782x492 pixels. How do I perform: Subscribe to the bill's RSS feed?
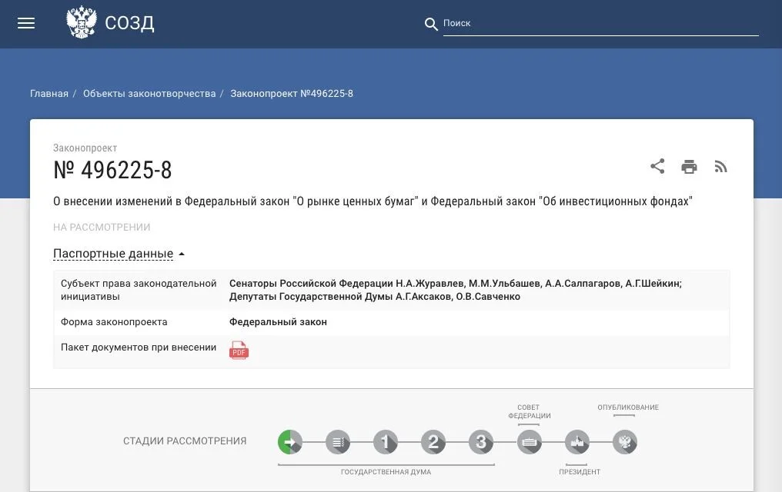pyautogui.click(x=720, y=167)
